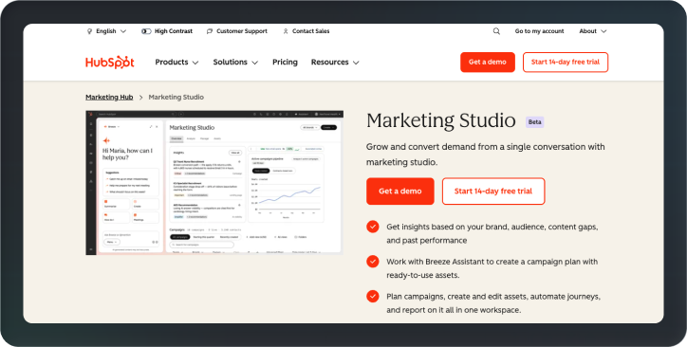This screenshot has width=687, height=347.
Task: Expand the About dropdown
Action: [x=593, y=31]
